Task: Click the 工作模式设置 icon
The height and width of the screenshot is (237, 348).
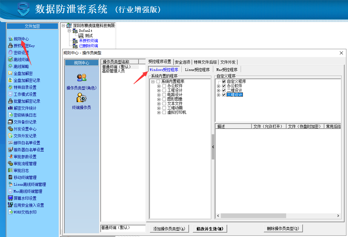Action: 10,94
